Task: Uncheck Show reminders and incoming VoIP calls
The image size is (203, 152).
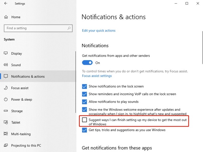Action: (84, 94)
